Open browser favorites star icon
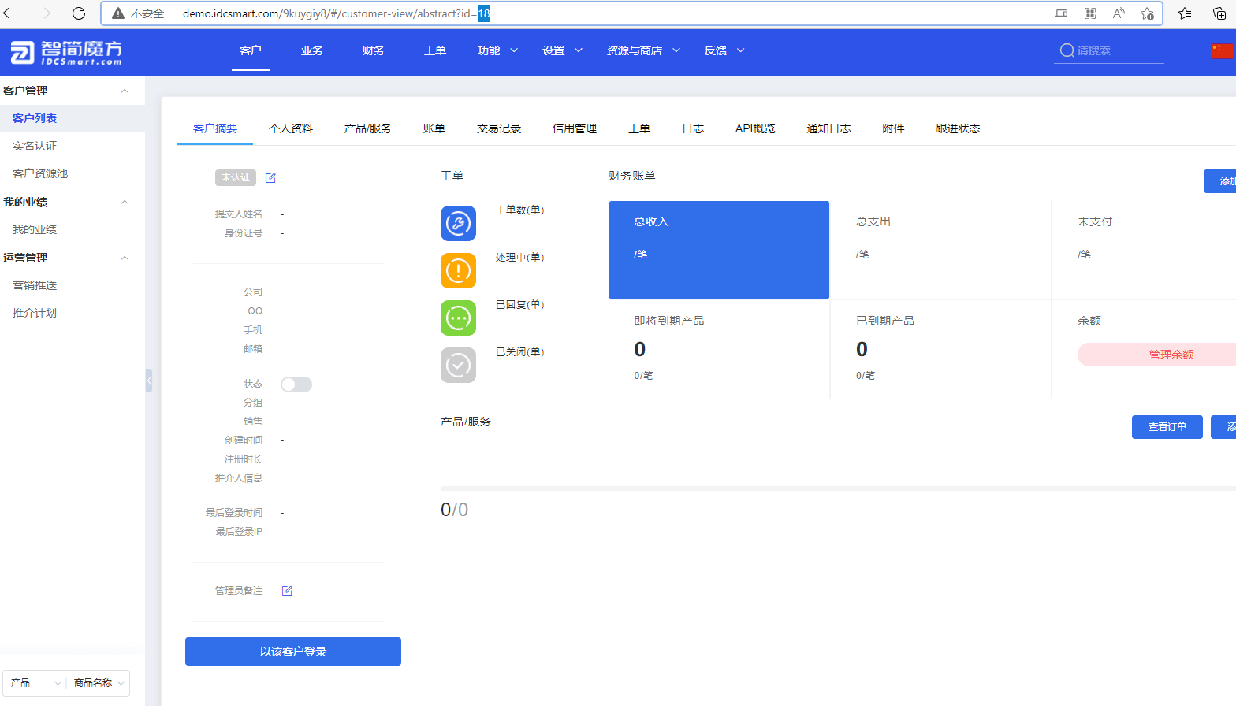The height and width of the screenshot is (706, 1236). point(1185,13)
